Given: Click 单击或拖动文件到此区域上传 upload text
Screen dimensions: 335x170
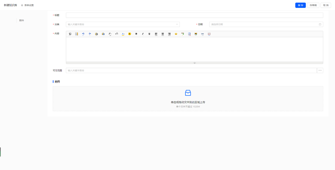Looking at the screenshot, I should pyautogui.click(x=188, y=102).
